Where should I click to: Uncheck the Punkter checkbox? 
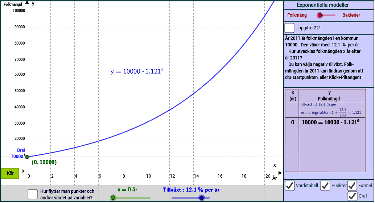(x=325, y=186)
